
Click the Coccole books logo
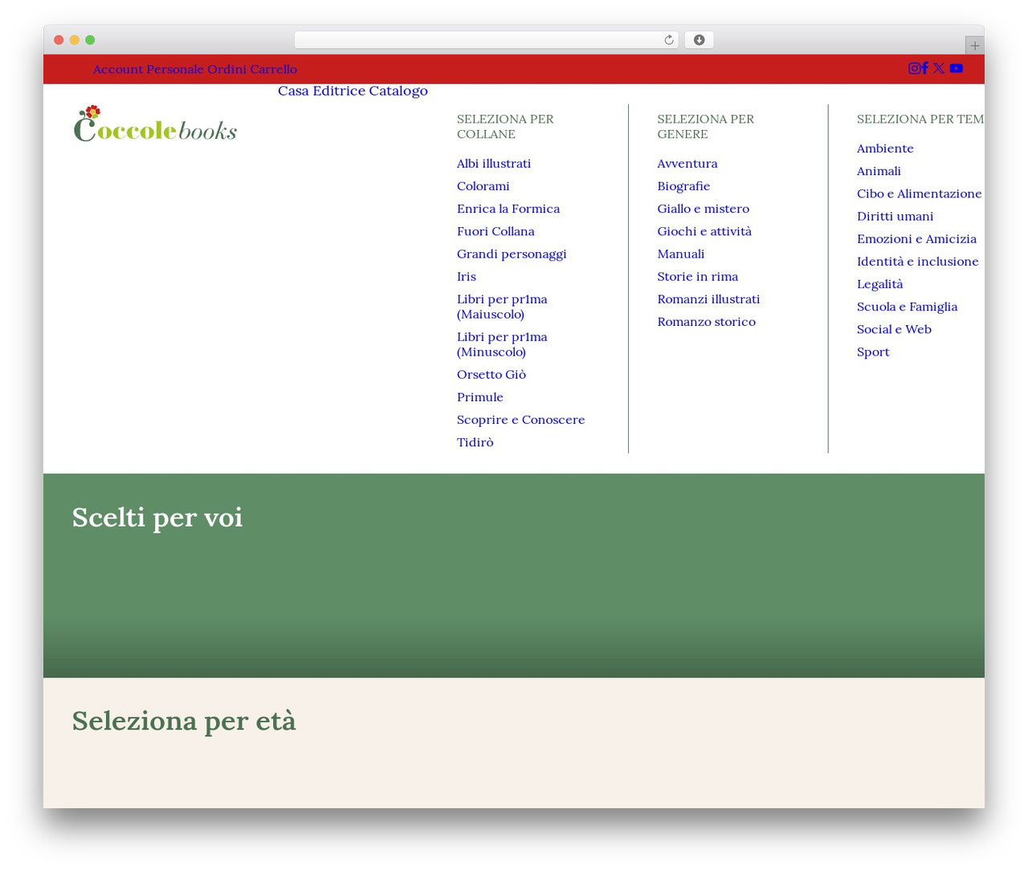(155, 124)
